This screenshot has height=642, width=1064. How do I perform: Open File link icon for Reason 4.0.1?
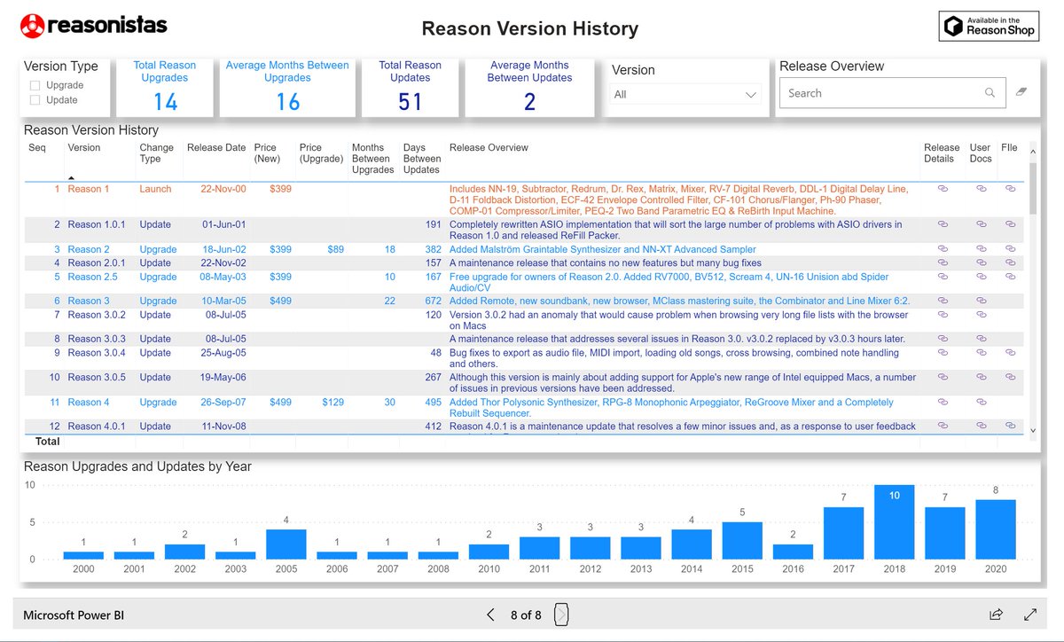pyautogui.click(x=1010, y=427)
